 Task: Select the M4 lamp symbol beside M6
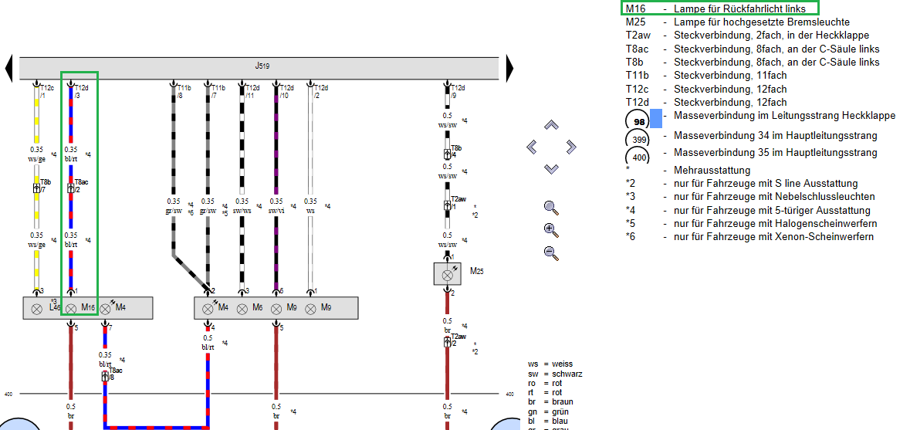(208, 309)
